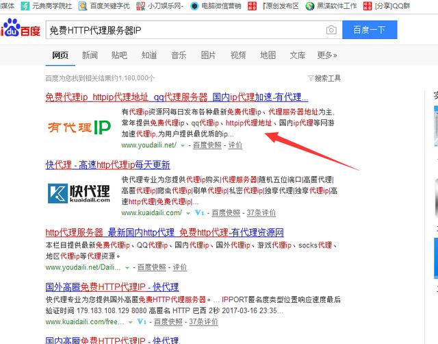Open the 电脑微信营销 bookmark icon
The image size is (438, 344).
(x=194, y=6)
